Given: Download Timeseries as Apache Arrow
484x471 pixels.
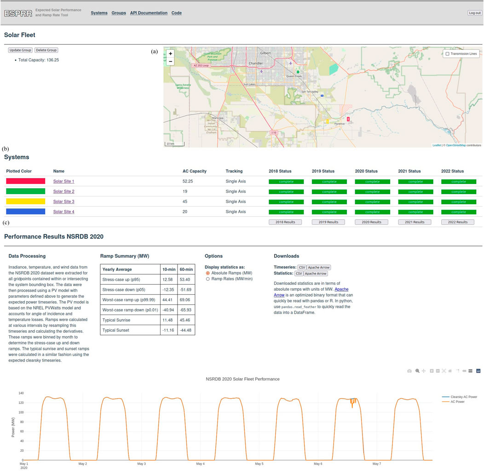Looking at the screenshot, I should click(x=318, y=268).
